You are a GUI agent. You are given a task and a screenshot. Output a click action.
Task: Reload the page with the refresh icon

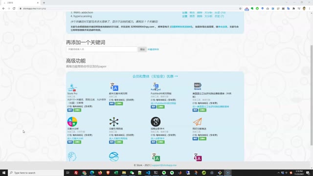click(x=14, y=9)
